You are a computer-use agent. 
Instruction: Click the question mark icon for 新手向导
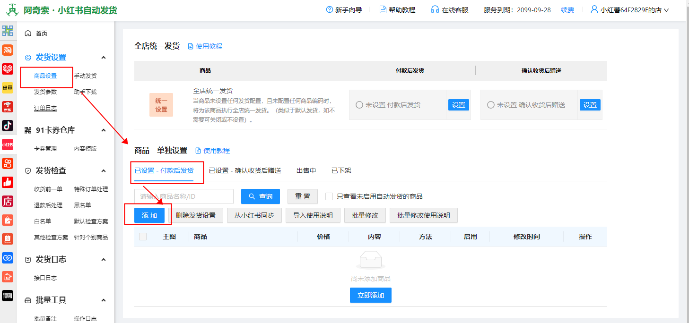(330, 9)
